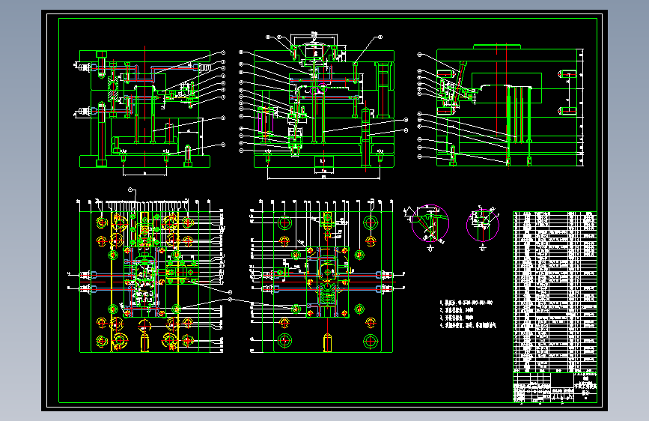Click the larger magenta detail circle view
The height and width of the screenshot is (421, 649).
point(430,222)
